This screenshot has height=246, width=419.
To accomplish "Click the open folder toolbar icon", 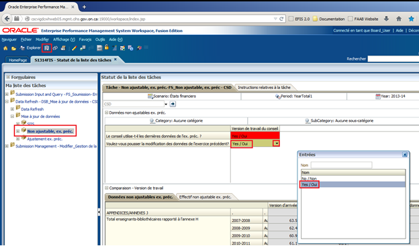I will (13, 48).
